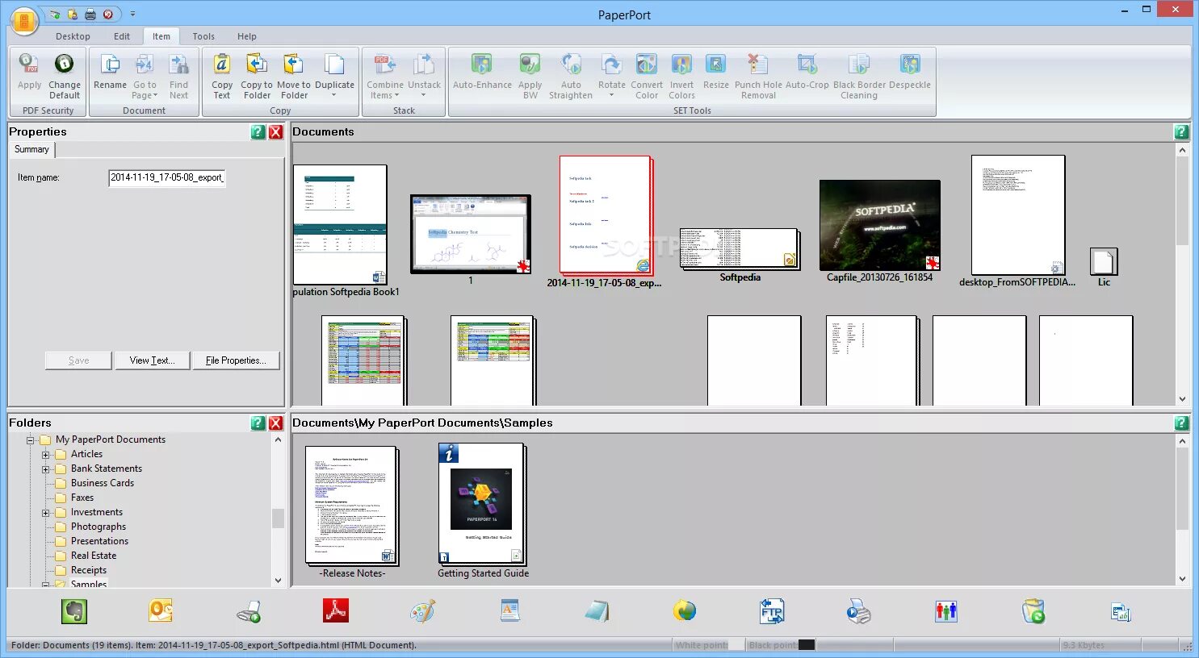Switch to the Item ribbon tab
The height and width of the screenshot is (658, 1199).
click(x=161, y=36)
